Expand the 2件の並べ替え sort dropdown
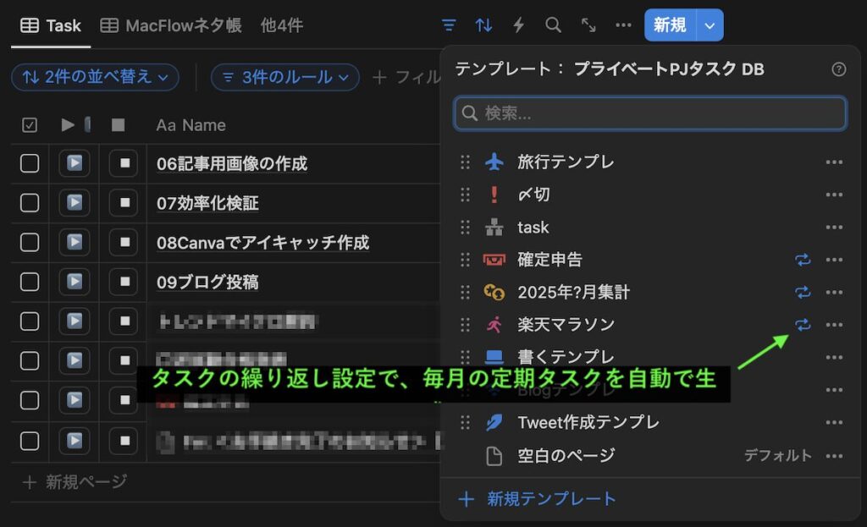 (95, 77)
